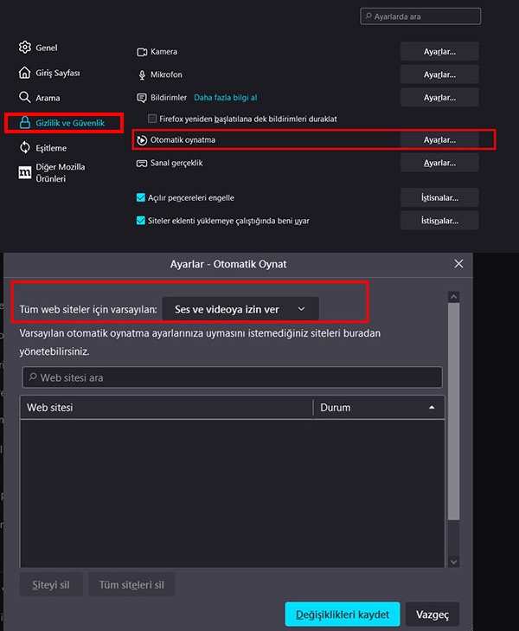Click the Eşitleme sync icon
Screen dimensions: 519x631
tap(25, 148)
